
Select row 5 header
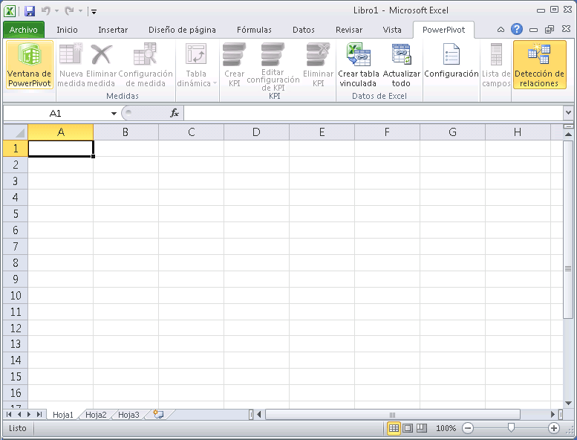coord(16,213)
